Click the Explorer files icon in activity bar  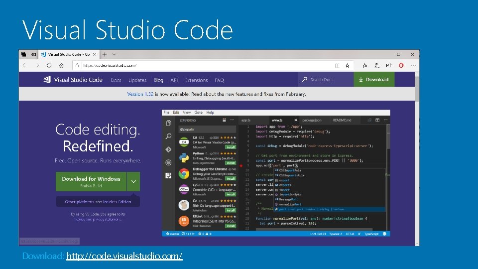pyautogui.click(x=168, y=123)
